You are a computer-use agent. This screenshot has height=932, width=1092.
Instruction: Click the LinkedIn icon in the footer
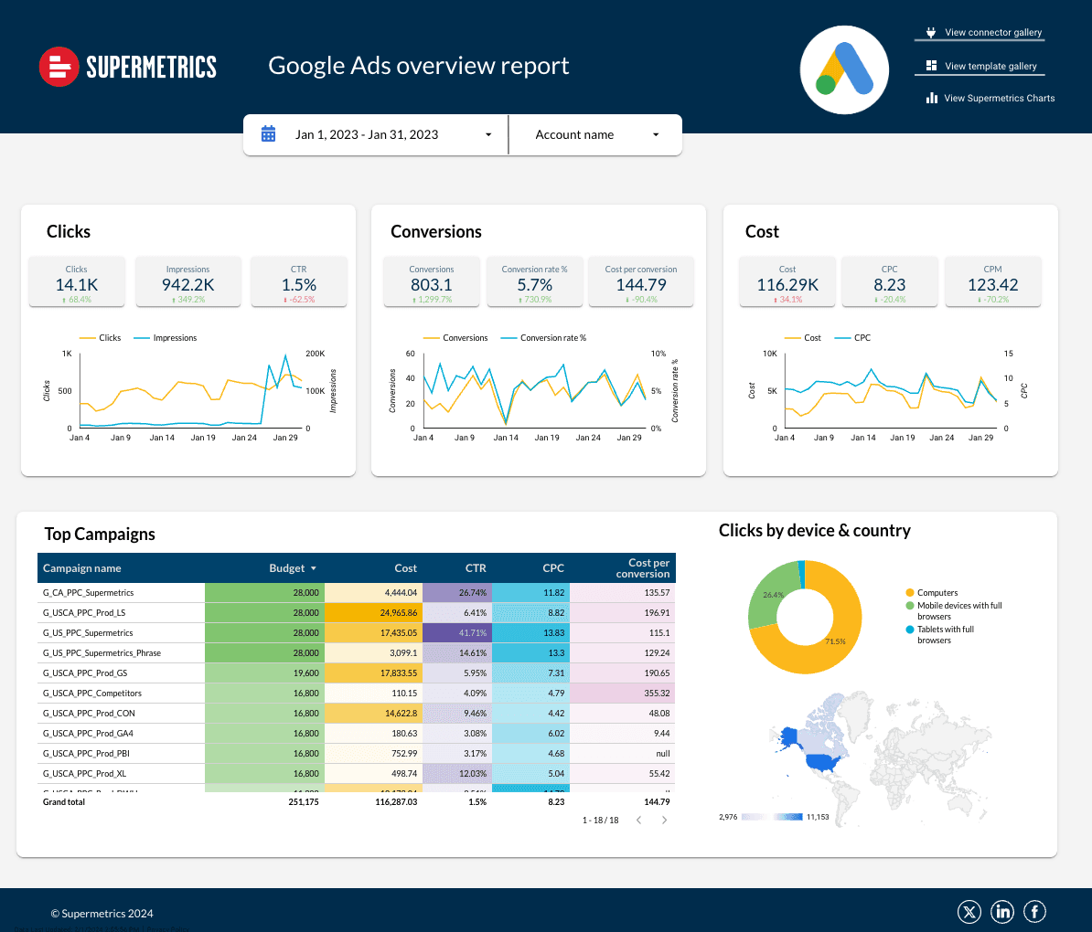point(1002,911)
